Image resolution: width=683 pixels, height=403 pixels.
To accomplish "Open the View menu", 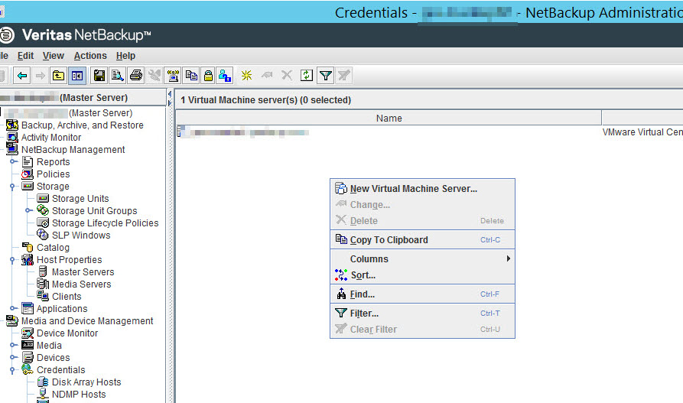I will (x=53, y=56).
